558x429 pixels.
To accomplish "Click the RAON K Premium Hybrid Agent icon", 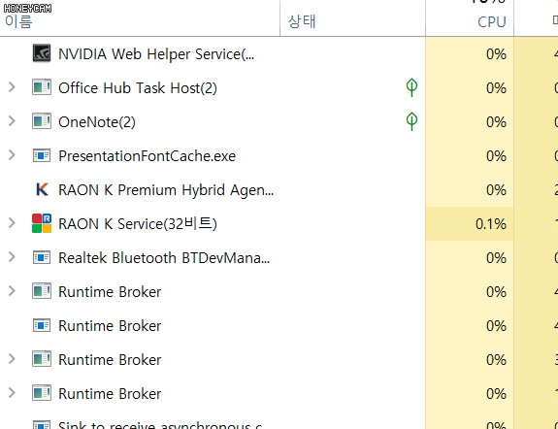I will click(x=42, y=189).
